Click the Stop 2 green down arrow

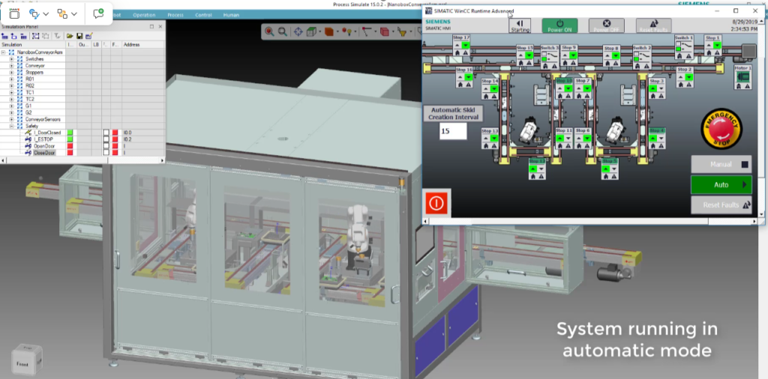click(689, 77)
